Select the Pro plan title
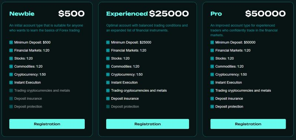296x140 pixels. tap(216, 14)
